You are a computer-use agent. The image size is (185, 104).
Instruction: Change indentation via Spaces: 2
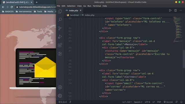coord(138,102)
